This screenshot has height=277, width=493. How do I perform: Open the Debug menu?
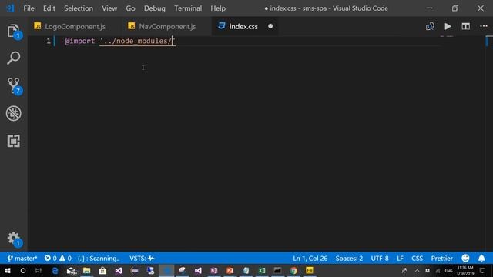coord(155,8)
